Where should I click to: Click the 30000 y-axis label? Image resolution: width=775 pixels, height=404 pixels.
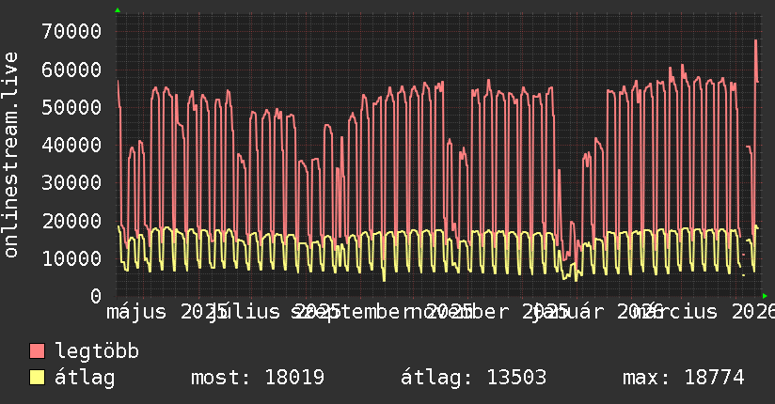pos(71,182)
